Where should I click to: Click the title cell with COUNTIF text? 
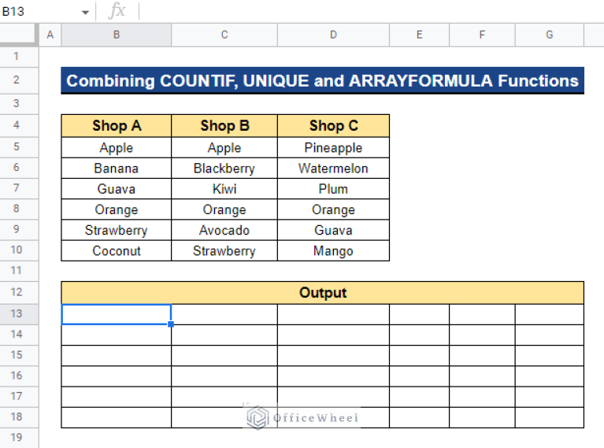click(323, 81)
